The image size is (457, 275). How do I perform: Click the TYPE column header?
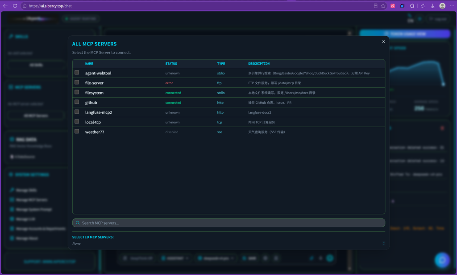pyautogui.click(x=221, y=63)
